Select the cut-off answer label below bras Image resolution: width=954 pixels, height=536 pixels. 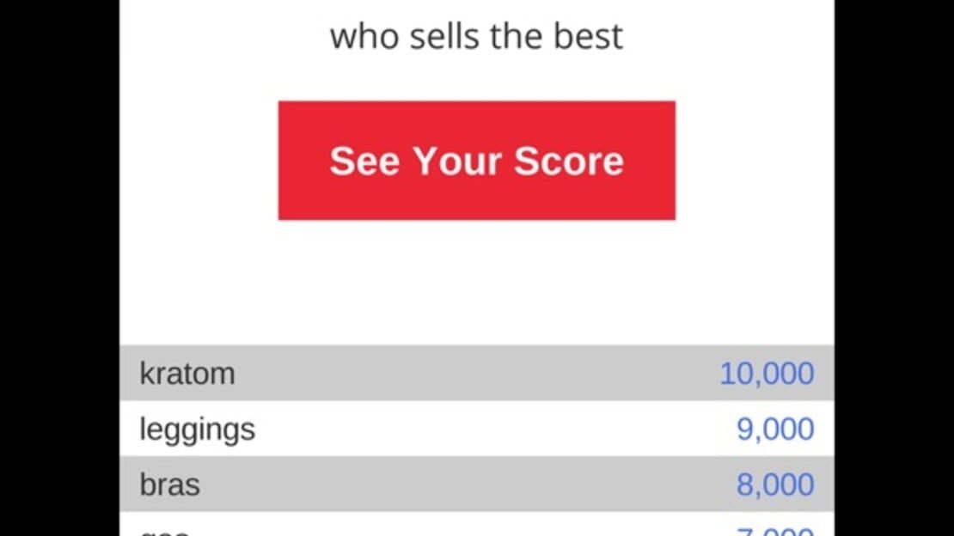165,532
